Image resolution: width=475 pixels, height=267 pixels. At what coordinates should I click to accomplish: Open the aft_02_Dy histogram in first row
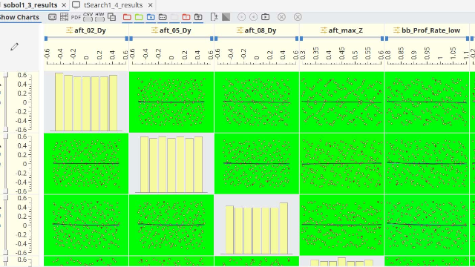(x=86, y=102)
